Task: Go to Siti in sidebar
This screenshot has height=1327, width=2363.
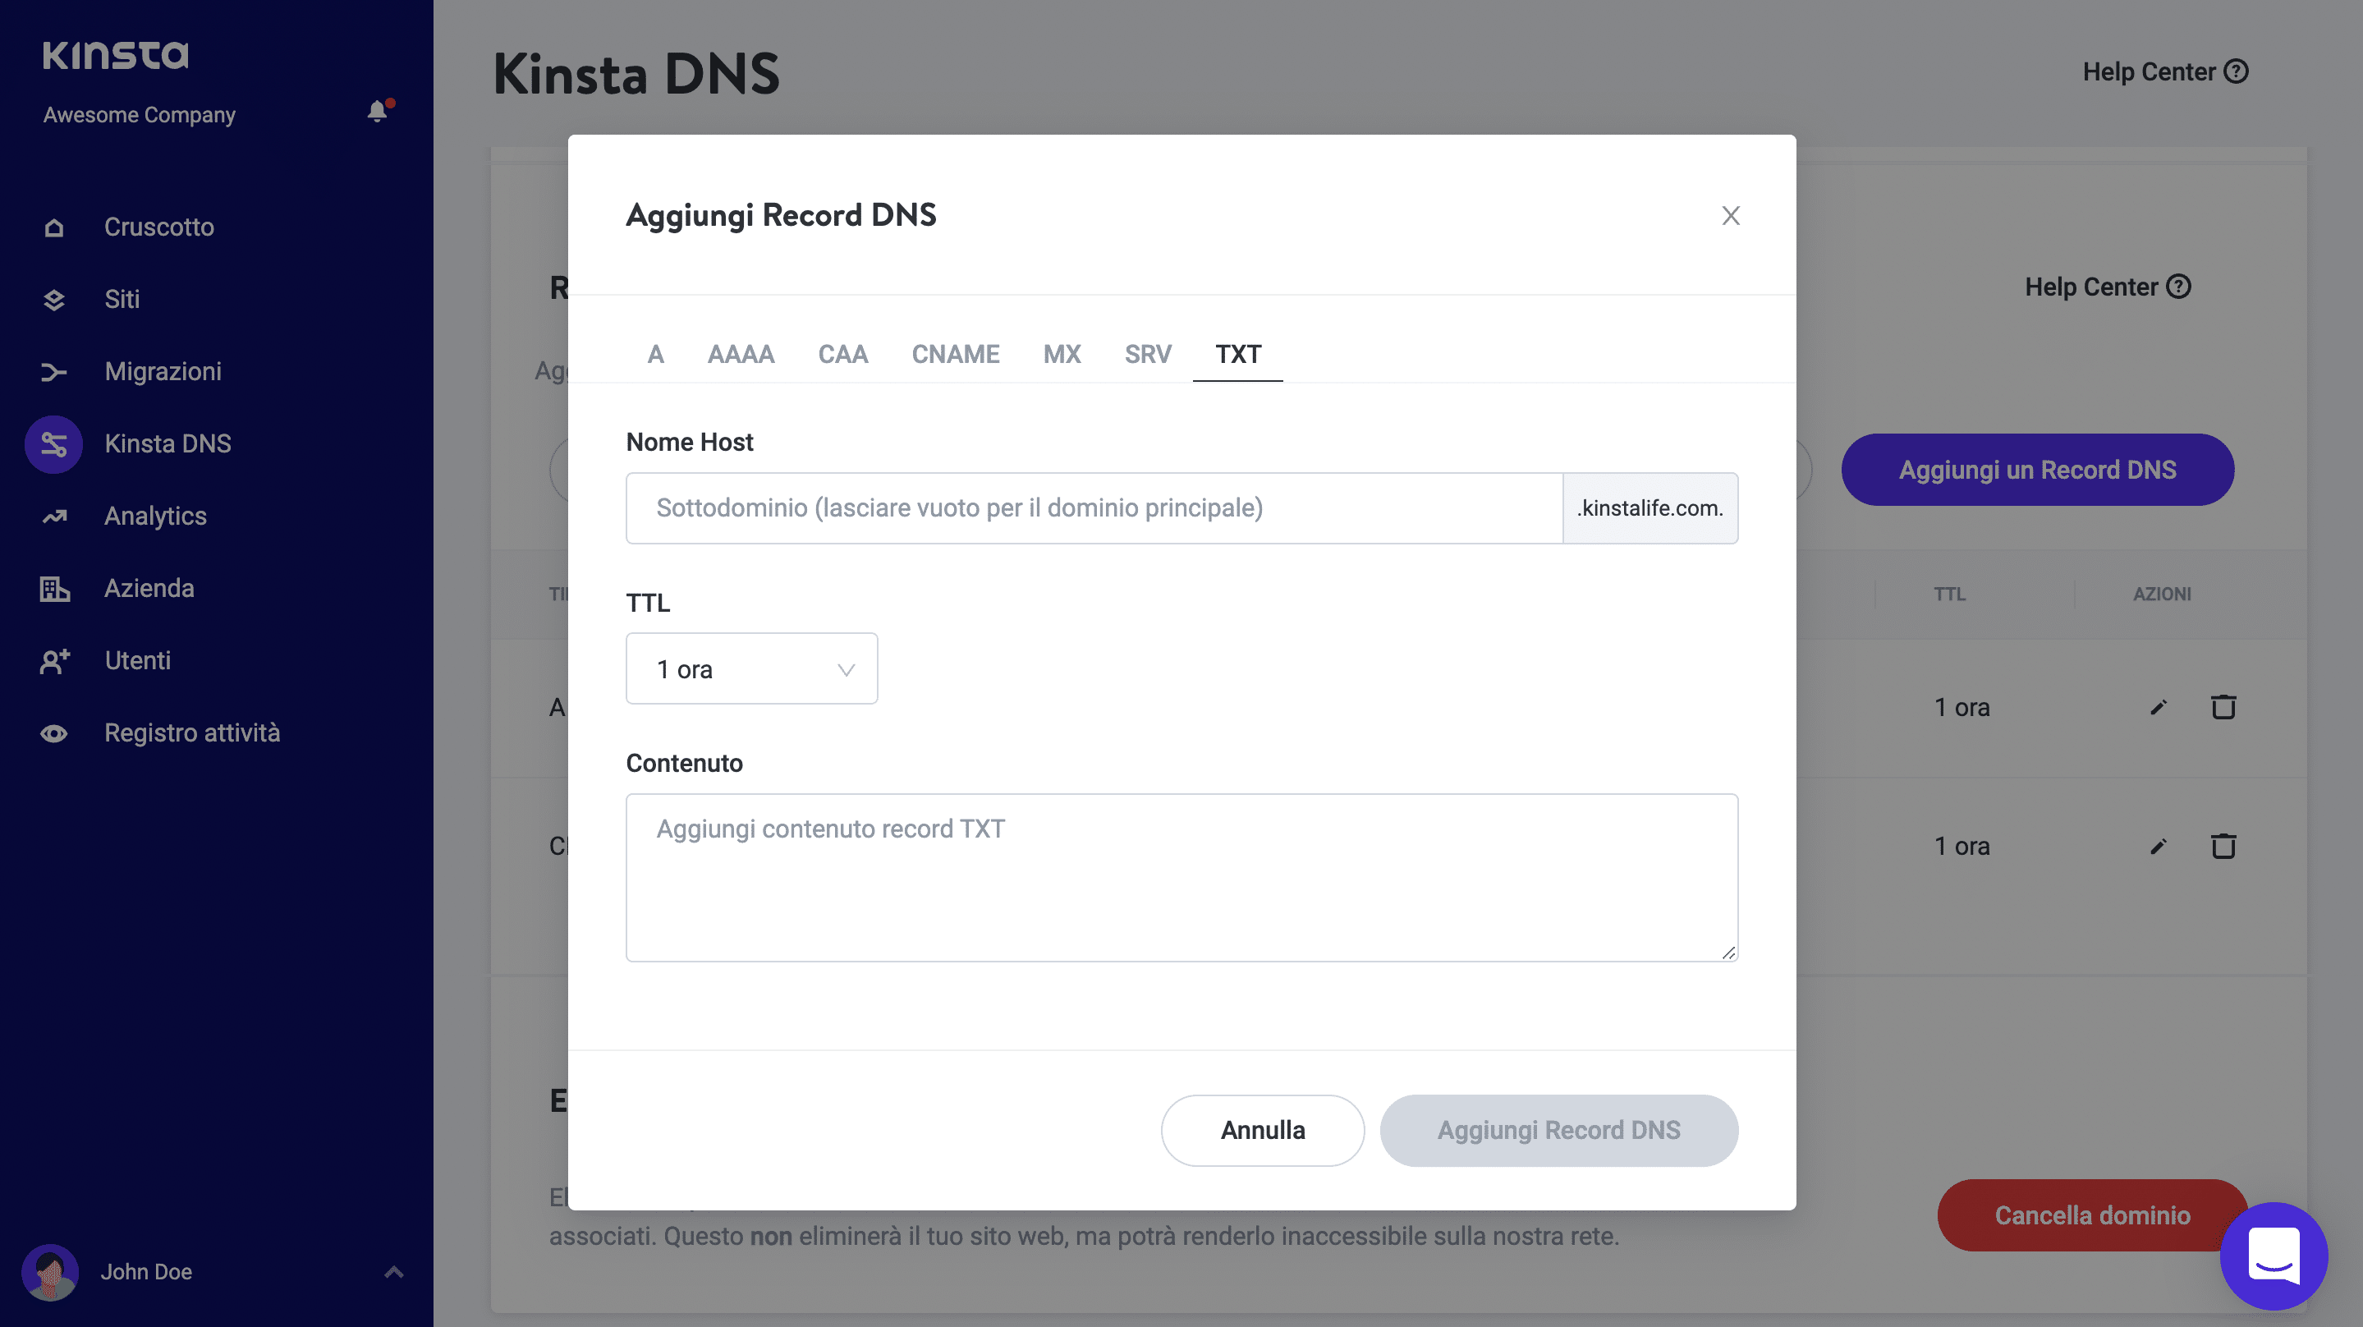Action: point(122,299)
